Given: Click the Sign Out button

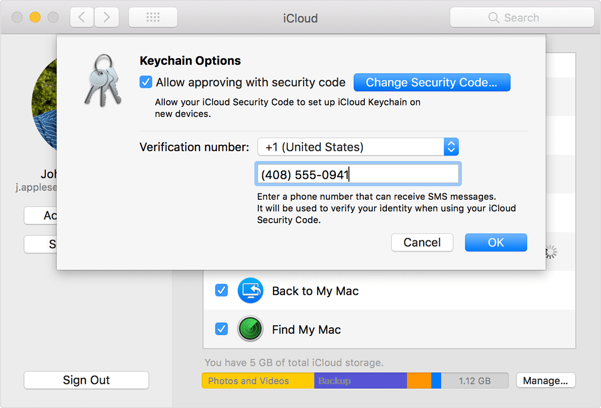Looking at the screenshot, I should 86,380.
